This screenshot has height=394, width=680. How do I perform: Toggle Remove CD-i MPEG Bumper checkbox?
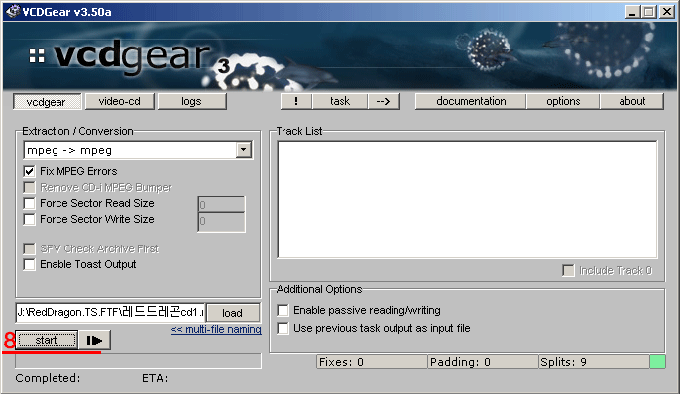(x=30, y=187)
